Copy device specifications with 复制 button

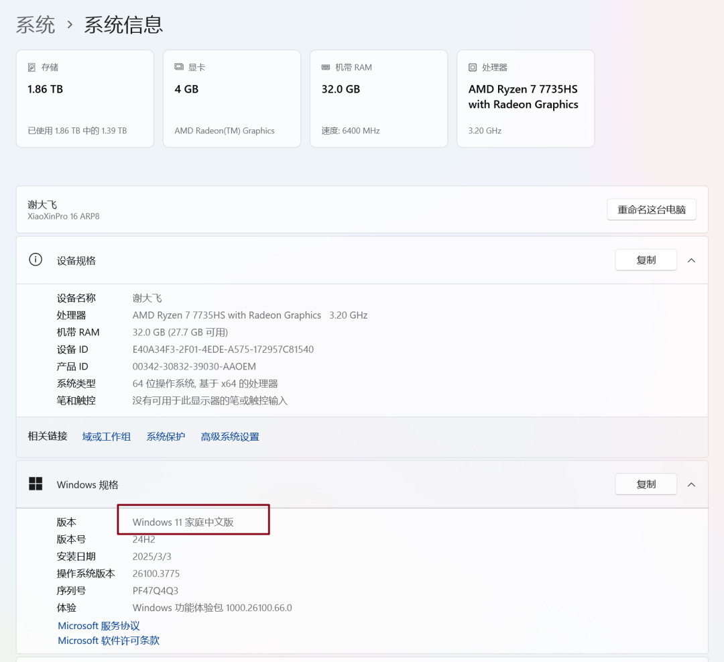click(x=646, y=260)
